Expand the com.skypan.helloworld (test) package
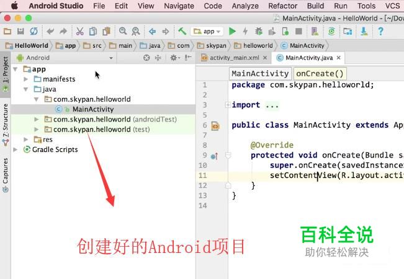 37,130
